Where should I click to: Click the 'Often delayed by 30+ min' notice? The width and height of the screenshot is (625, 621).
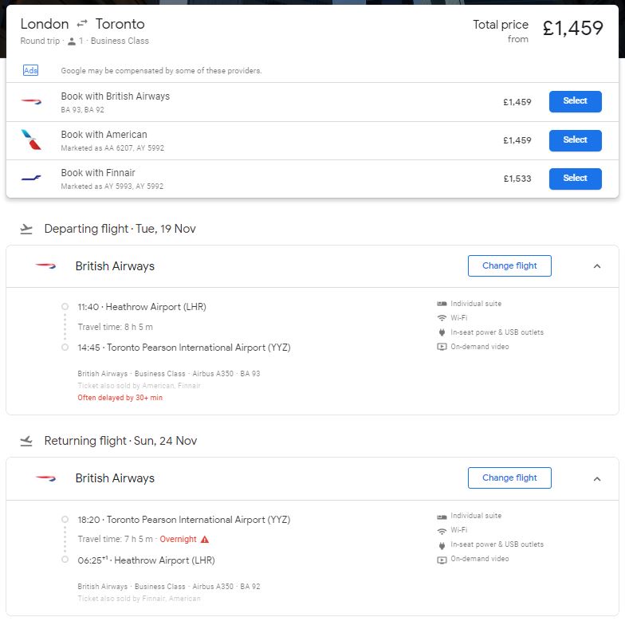coord(120,398)
